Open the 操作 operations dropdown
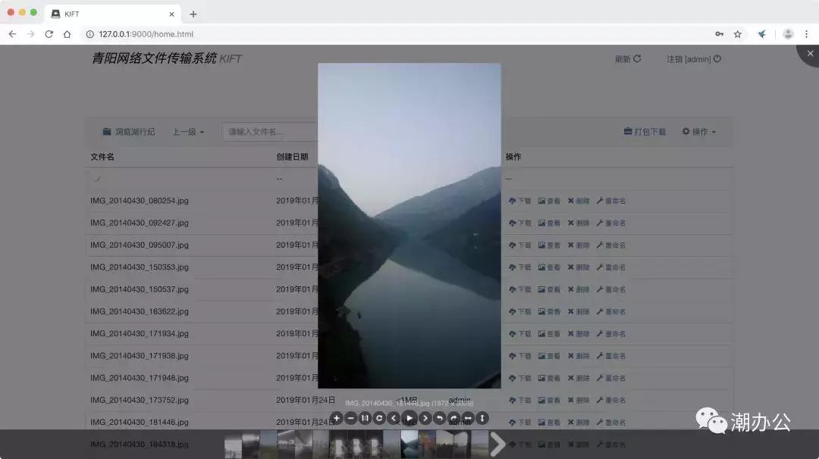The width and height of the screenshot is (819, 459). (698, 131)
